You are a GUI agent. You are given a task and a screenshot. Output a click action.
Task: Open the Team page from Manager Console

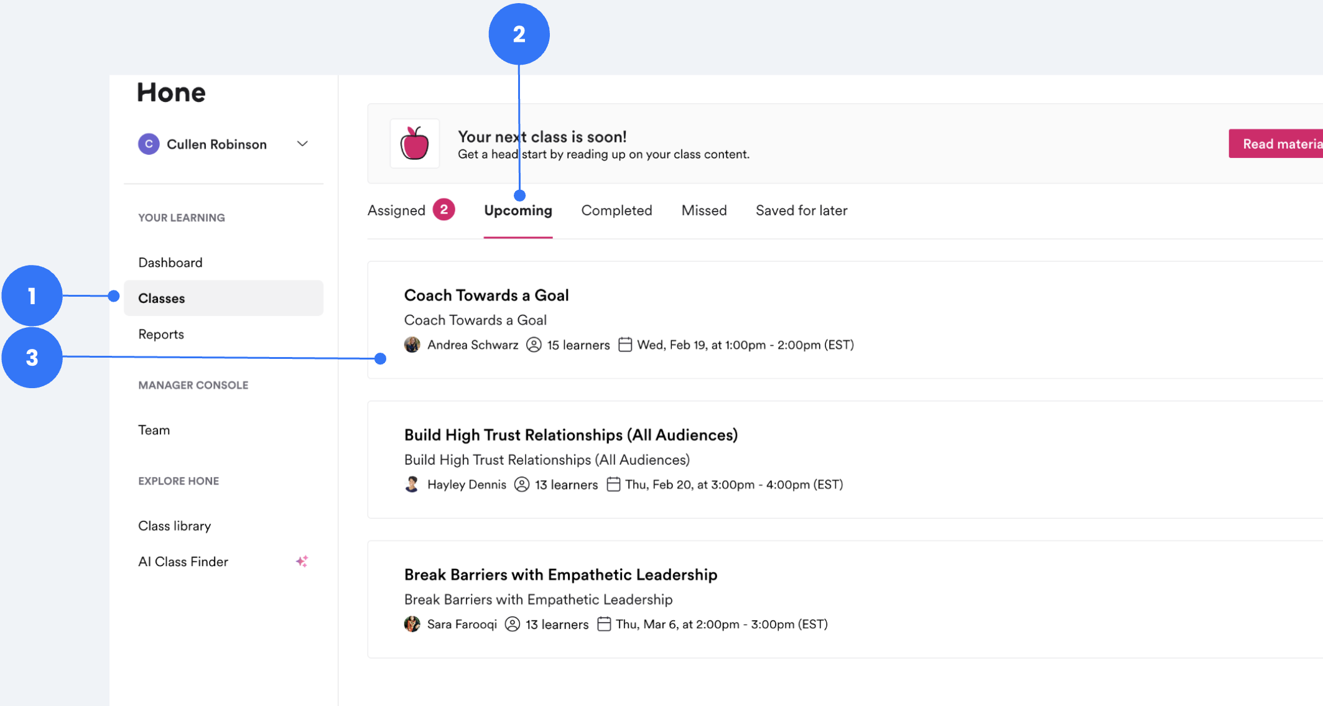pyautogui.click(x=153, y=429)
